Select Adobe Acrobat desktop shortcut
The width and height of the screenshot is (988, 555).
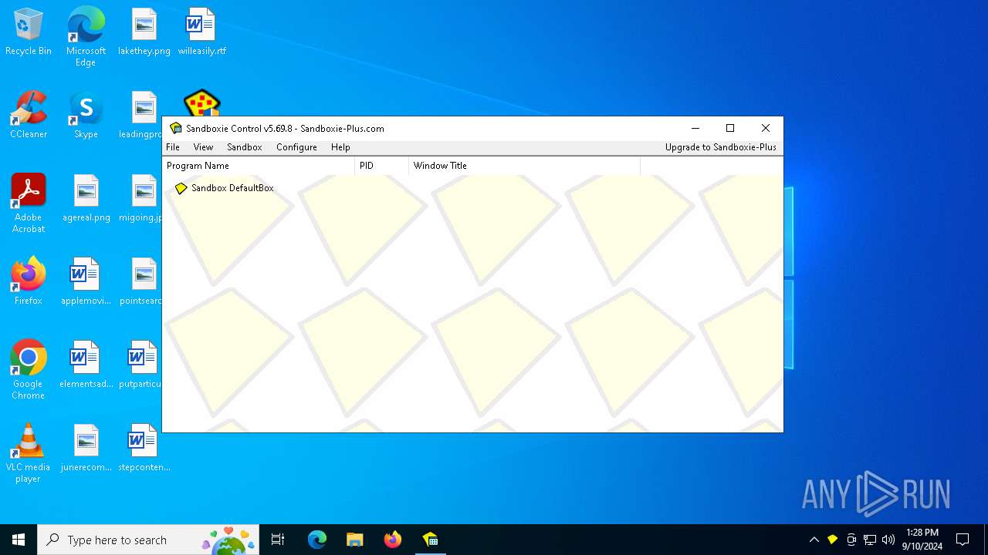click(x=29, y=203)
